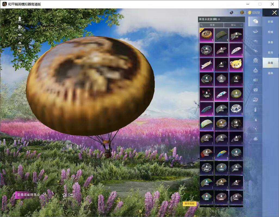
Task: Click the round gold badge icon
Action: [20, 51]
